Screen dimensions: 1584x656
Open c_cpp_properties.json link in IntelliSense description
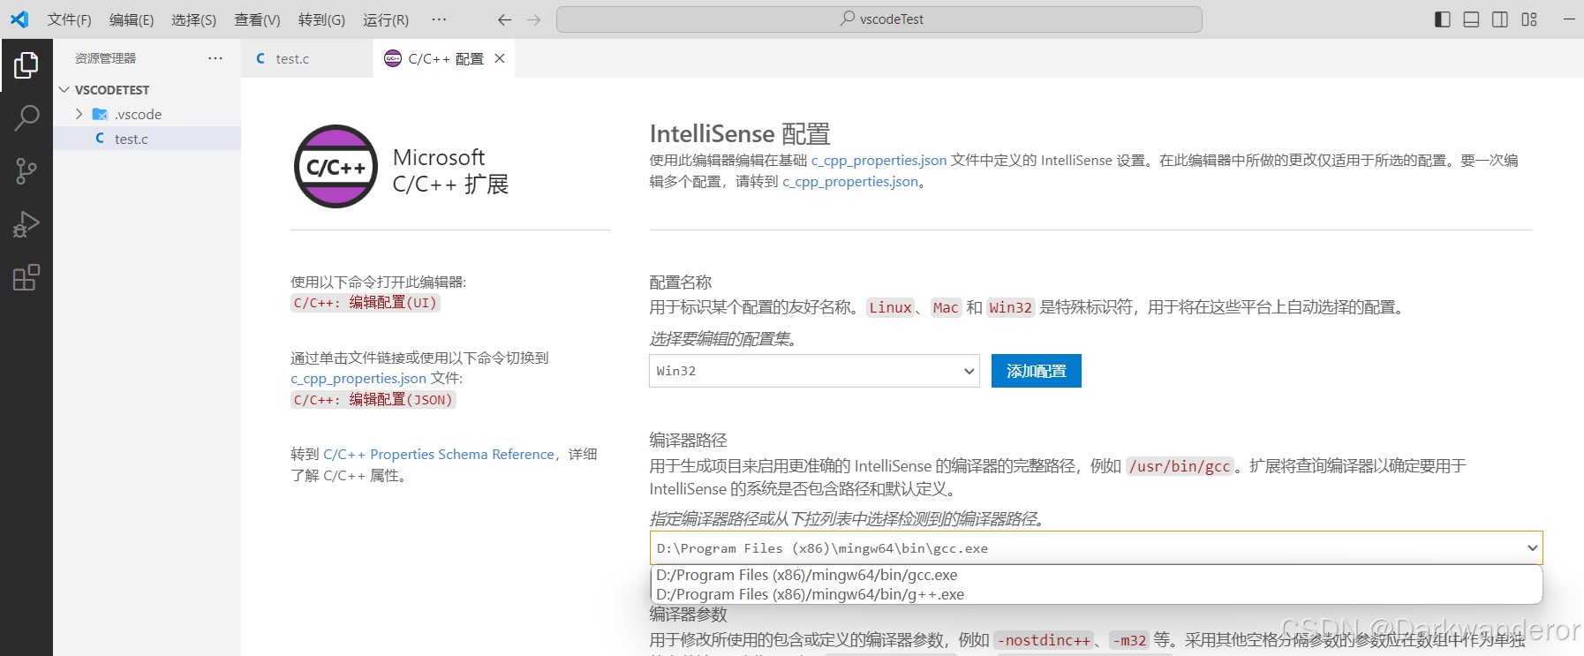click(x=879, y=161)
